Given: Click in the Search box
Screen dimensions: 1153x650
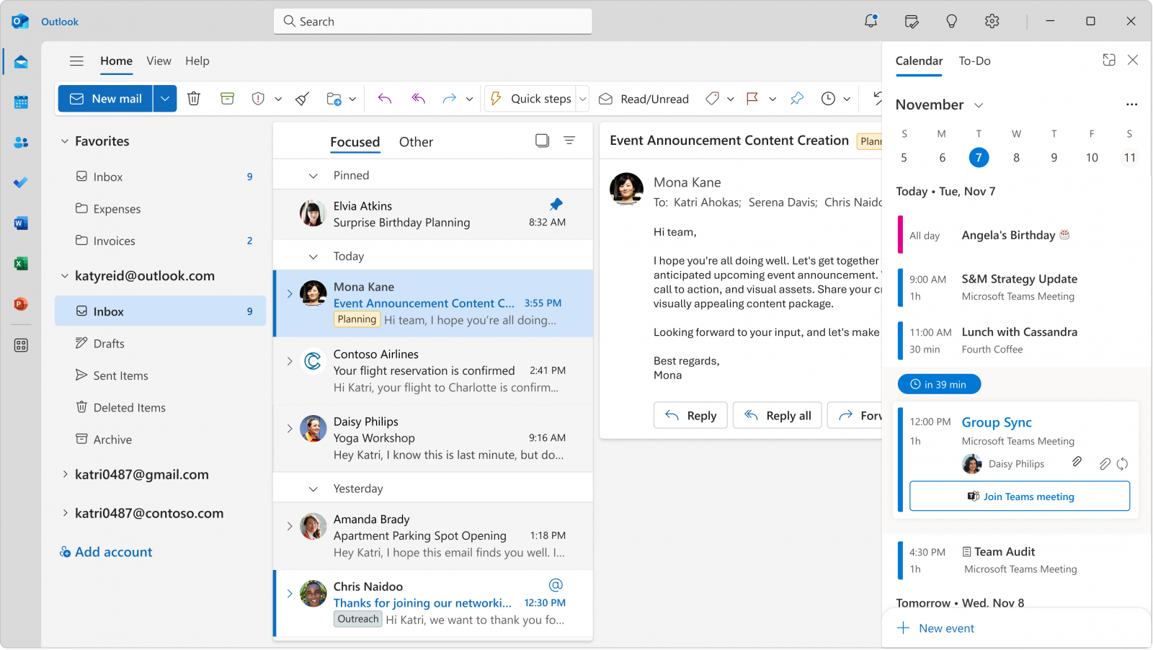Looking at the screenshot, I should (432, 22).
